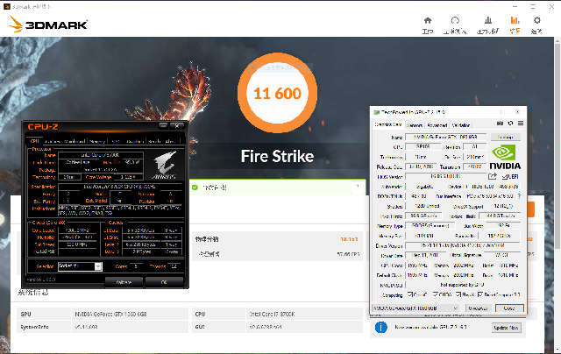561x354 pixels.
Task: Select the Memory tab in CPU-Z
Action: (x=97, y=141)
